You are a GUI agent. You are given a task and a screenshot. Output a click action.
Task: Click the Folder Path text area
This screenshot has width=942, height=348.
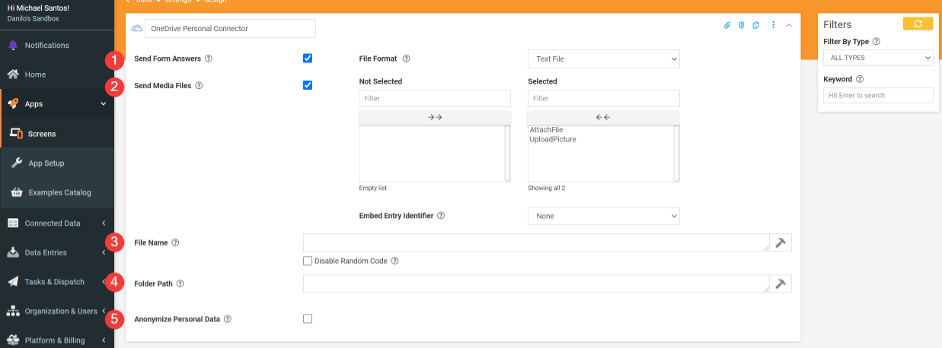tap(537, 283)
